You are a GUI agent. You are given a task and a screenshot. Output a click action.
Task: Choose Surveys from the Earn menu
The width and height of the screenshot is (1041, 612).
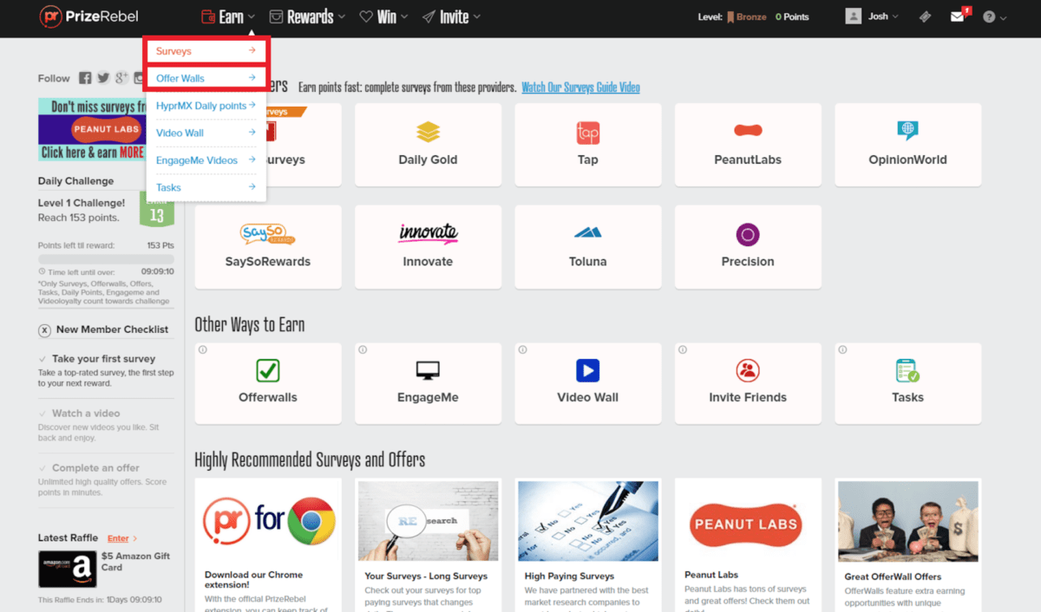(206, 51)
